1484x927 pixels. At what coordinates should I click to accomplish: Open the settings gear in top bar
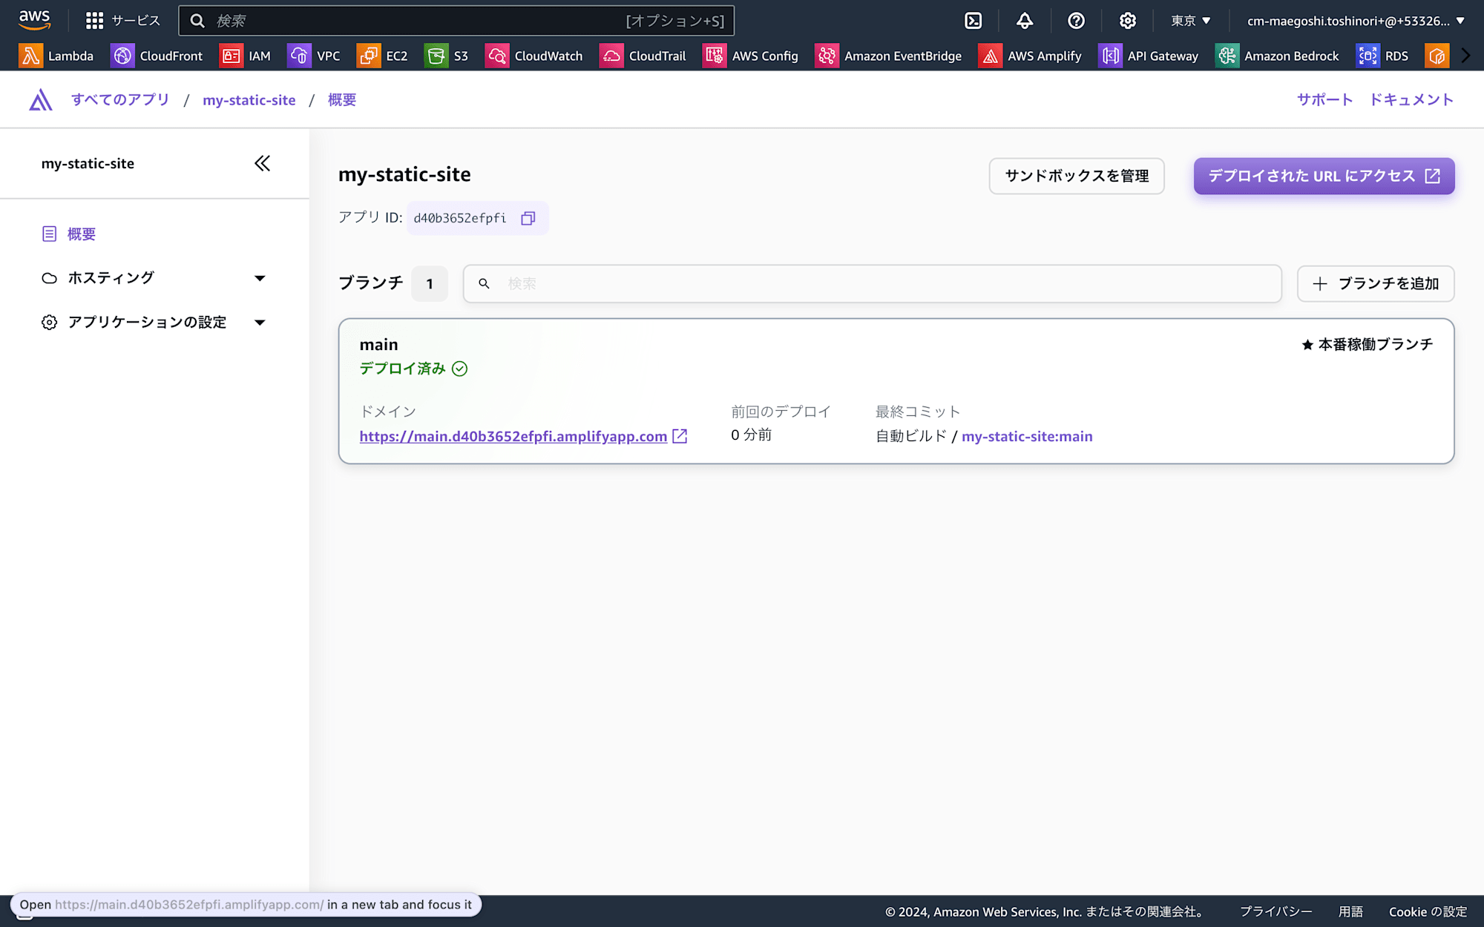[1127, 21]
